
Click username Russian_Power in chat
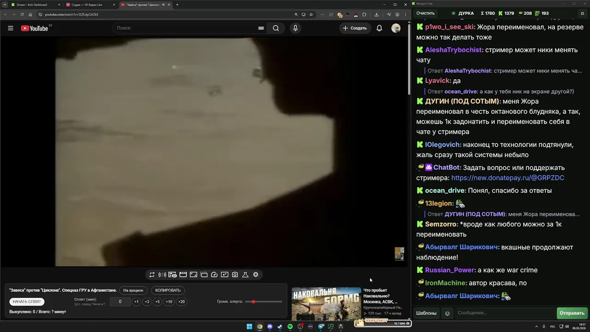tap(449, 270)
